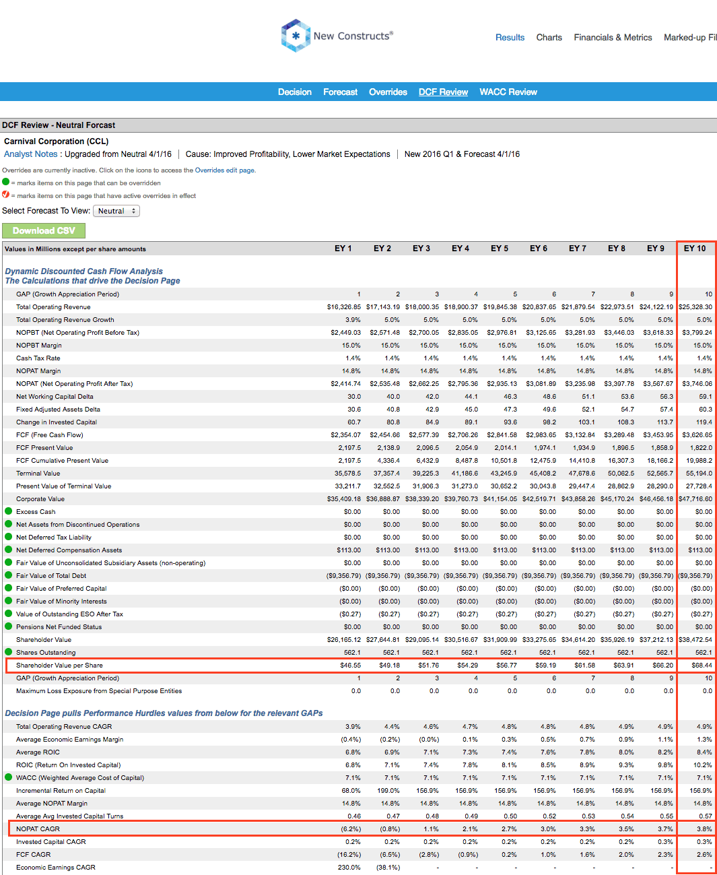The image size is (717, 875).
Task: Open override icon beside Net Assets from Discontinued Operations
Action: (9, 524)
